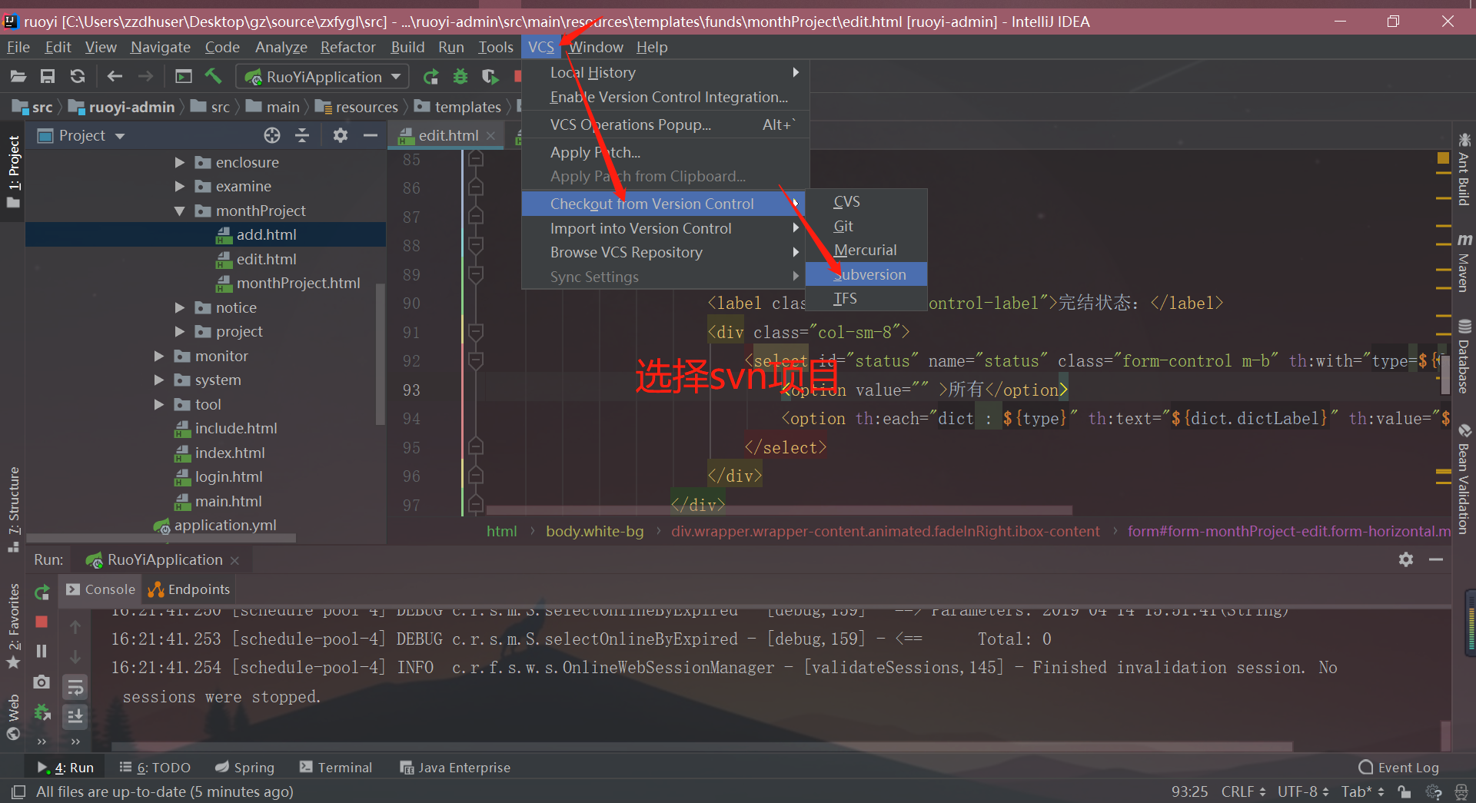Click the Run with Coverage shield icon
Viewport: 1476px width, 803px height.
pos(490,76)
